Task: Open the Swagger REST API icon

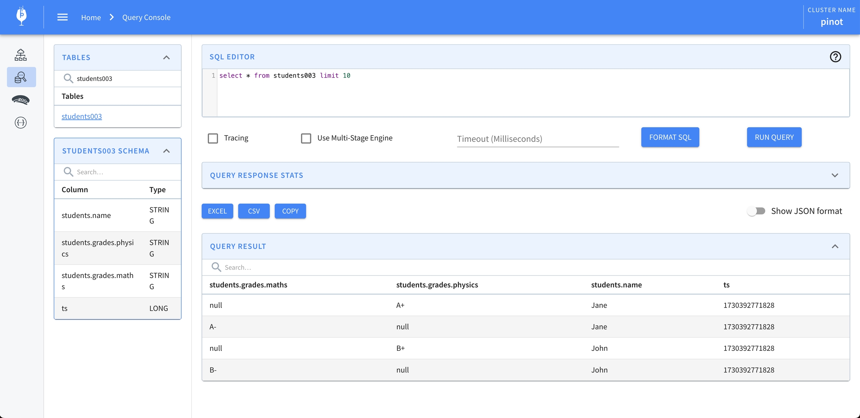Action: (x=21, y=122)
